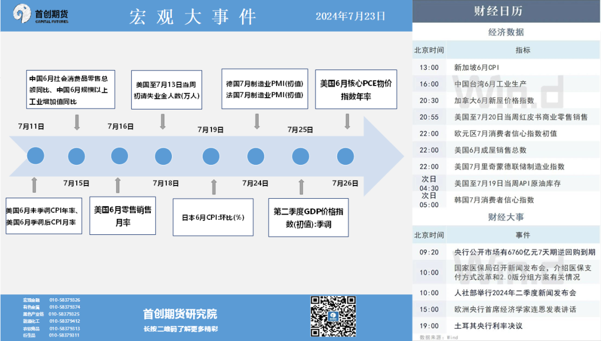Screen dimensions: 601x341
Task: Click the date 2024年7月23日 in the header
Action: tap(350, 16)
